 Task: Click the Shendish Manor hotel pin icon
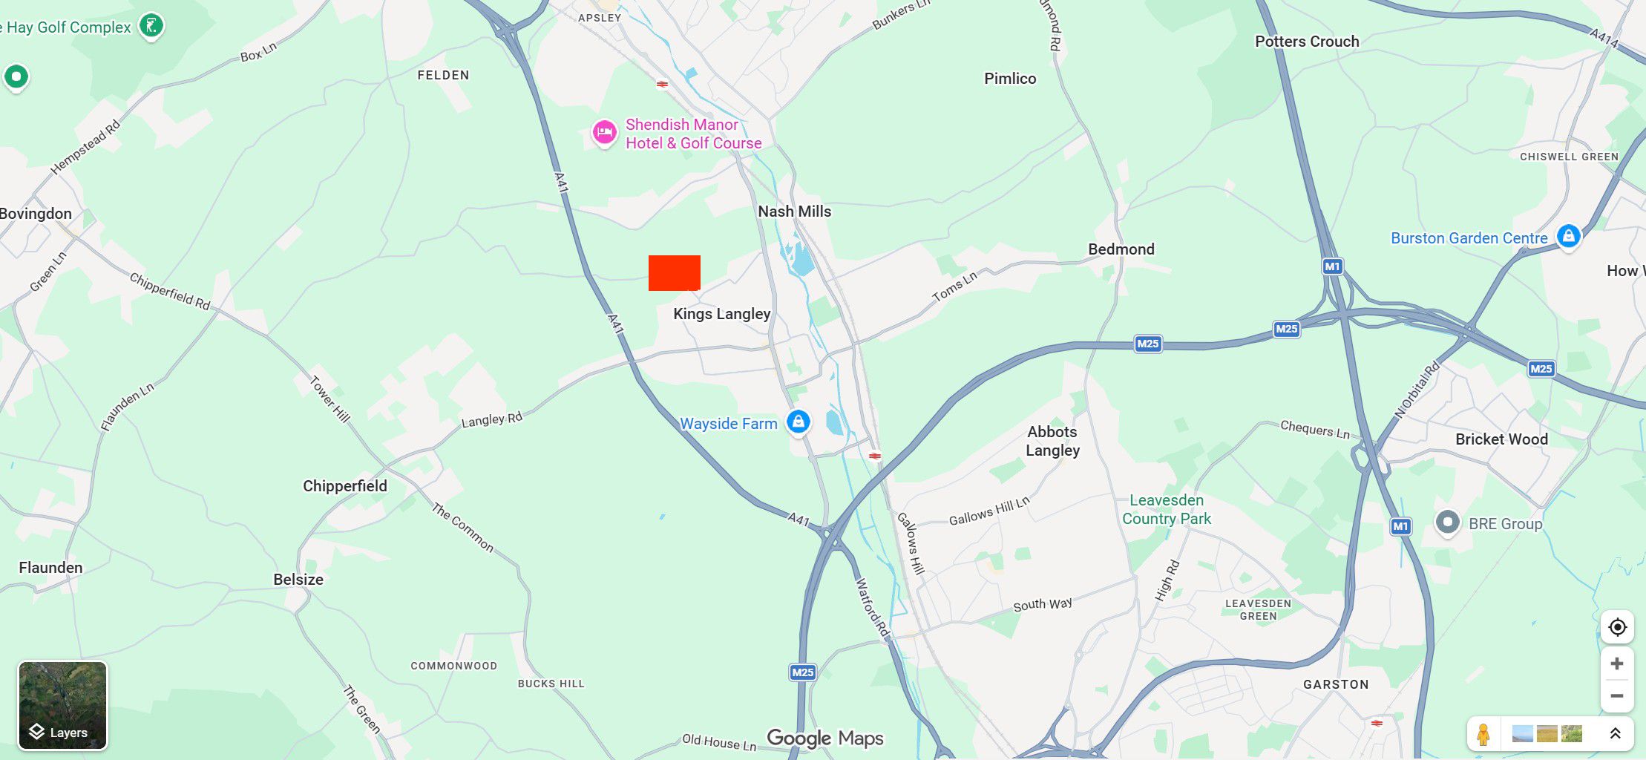[x=604, y=133]
